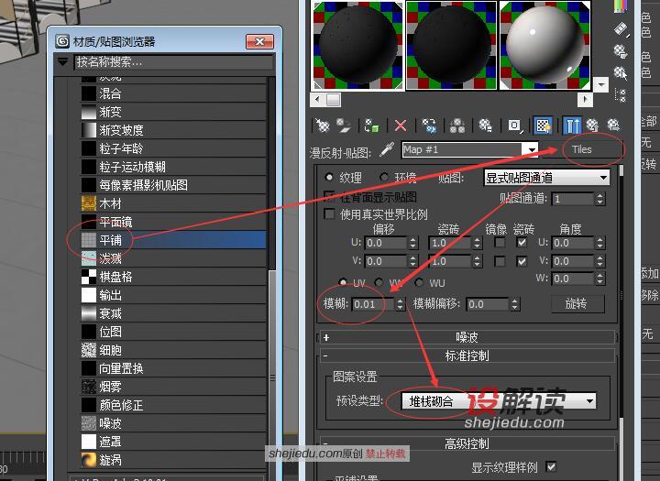Viewport: 660px width, 481px height.
Task: Select the 木材 wood map swatch icon
Action: (x=88, y=203)
